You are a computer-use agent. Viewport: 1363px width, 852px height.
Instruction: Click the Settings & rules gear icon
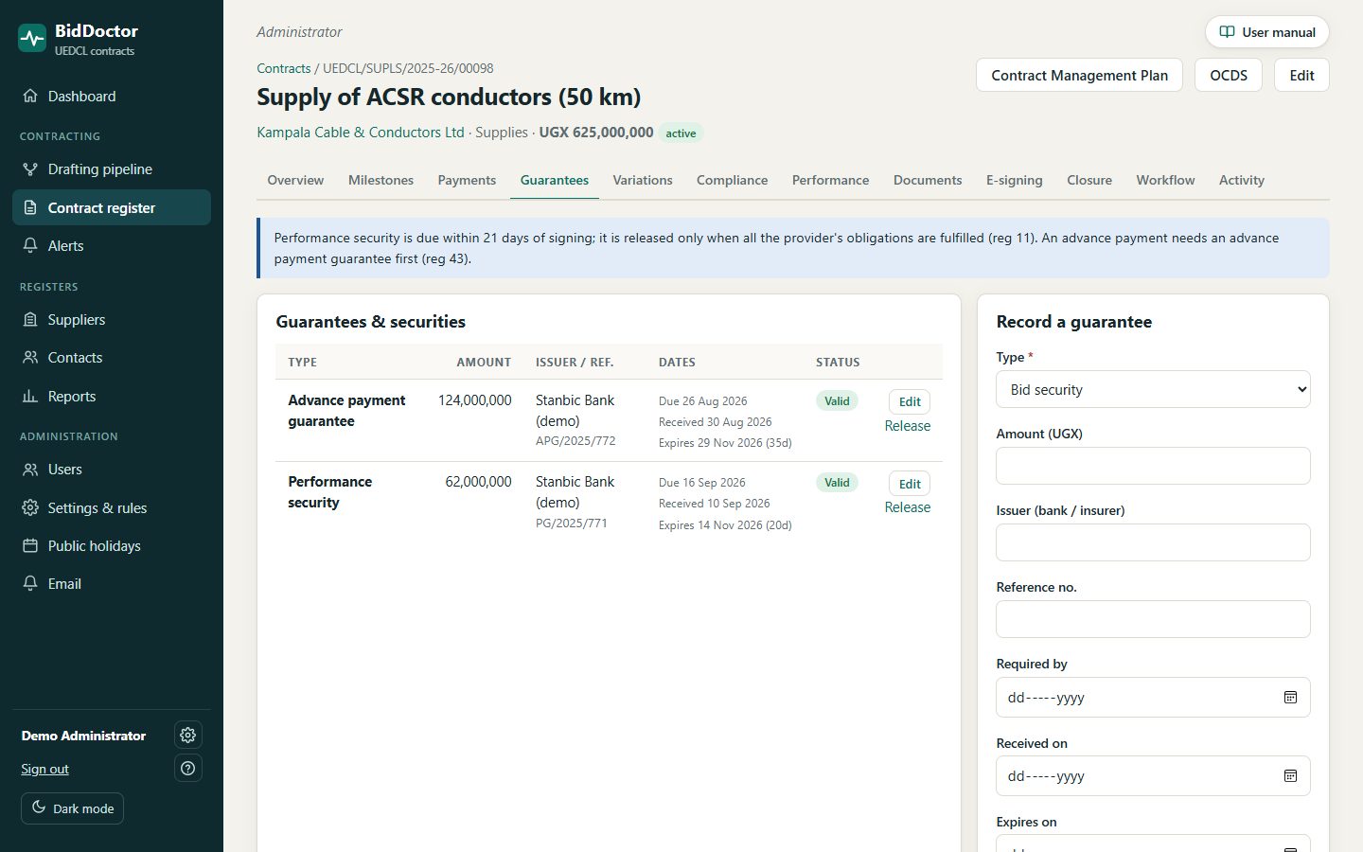click(x=30, y=507)
